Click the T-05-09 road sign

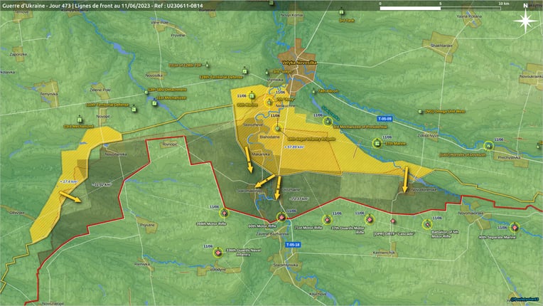(385, 119)
